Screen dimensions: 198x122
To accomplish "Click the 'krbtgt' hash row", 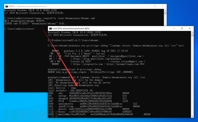I will pos(87,96).
